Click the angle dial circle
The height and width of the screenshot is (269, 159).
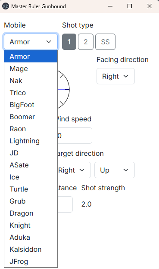pos(63,90)
